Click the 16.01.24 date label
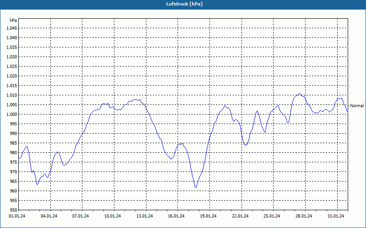This screenshot has height=228, width=366. click(x=176, y=216)
